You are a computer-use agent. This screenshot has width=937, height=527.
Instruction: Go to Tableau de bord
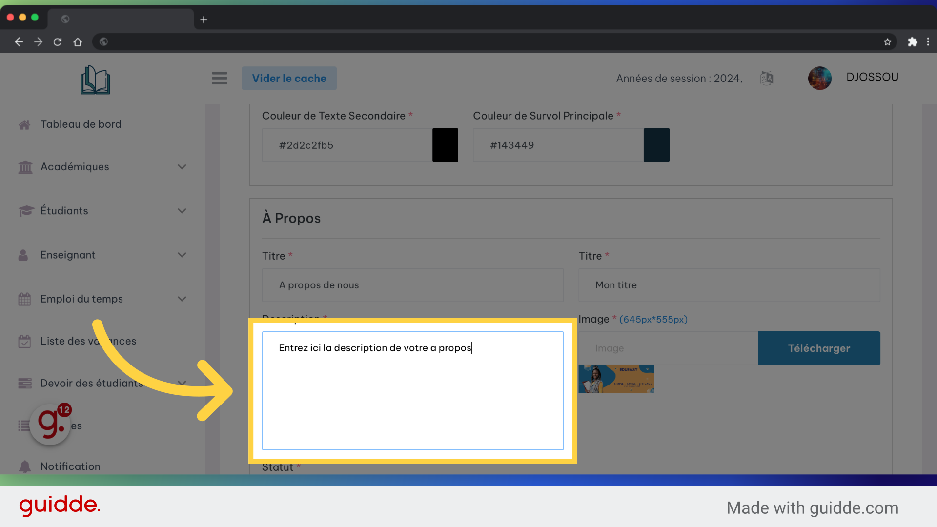tap(81, 124)
